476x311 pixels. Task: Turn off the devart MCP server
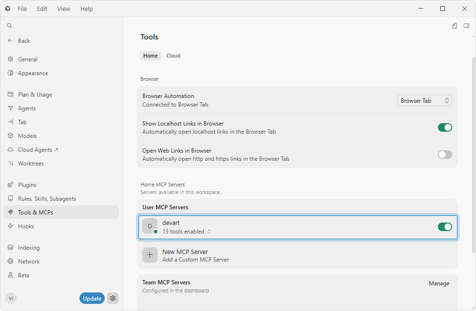445,227
